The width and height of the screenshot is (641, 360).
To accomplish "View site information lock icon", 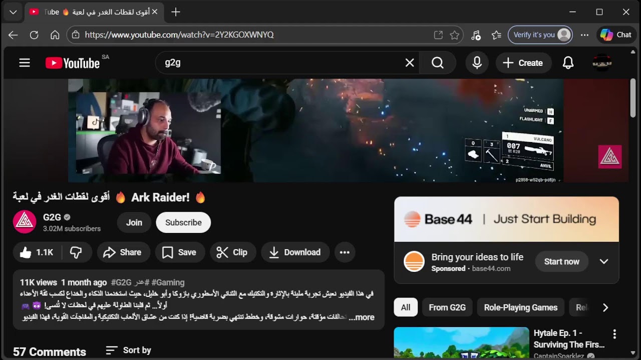I will (x=76, y=35).
